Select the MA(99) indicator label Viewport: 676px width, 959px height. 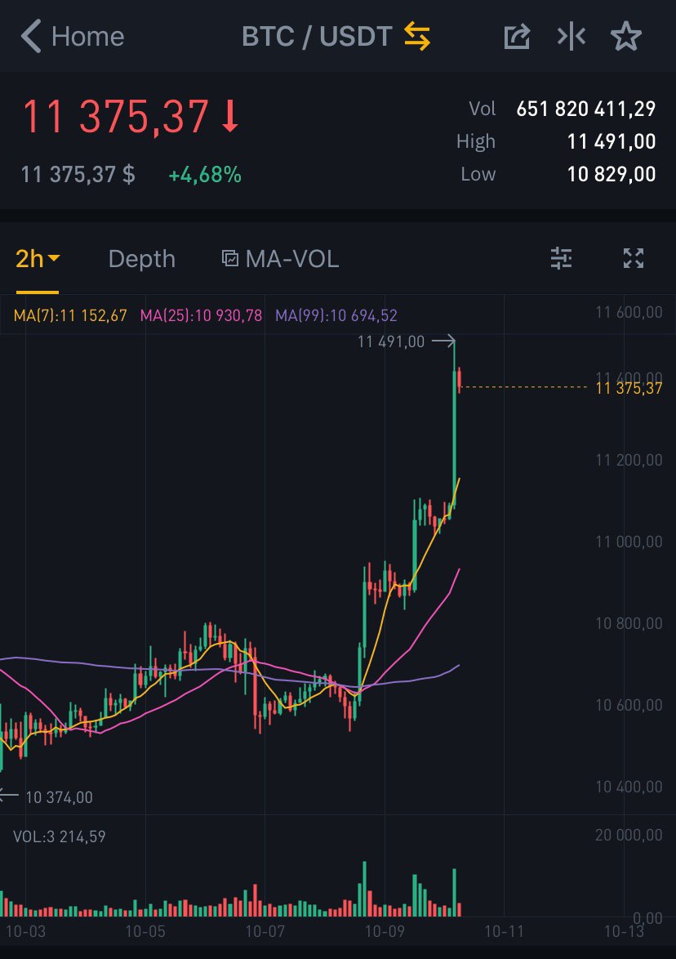(336, 315)
